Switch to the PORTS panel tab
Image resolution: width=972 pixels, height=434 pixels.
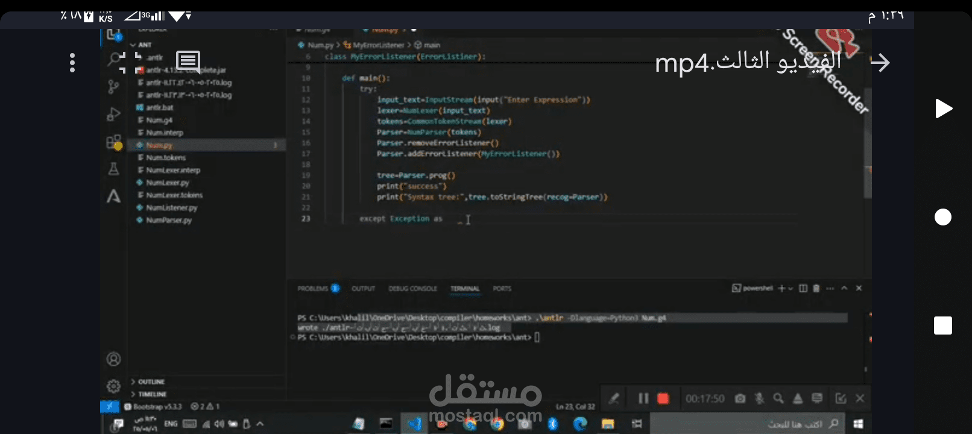502,289
